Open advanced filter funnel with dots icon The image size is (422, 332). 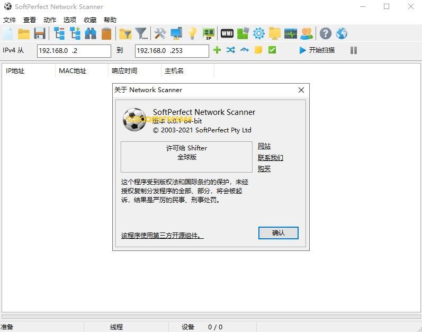click(x=141, y=34)
